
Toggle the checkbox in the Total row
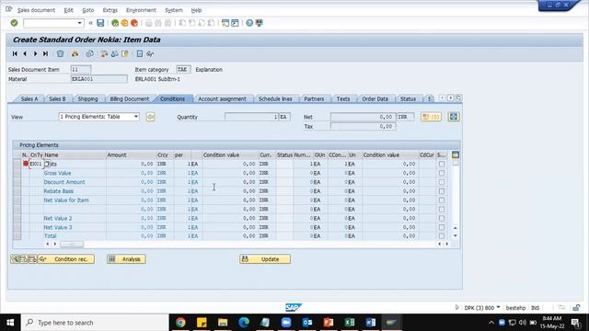pyautogui.click(x=442, y=236)
